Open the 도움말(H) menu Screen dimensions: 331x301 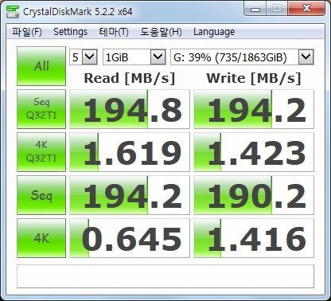[x=161, y=32]
